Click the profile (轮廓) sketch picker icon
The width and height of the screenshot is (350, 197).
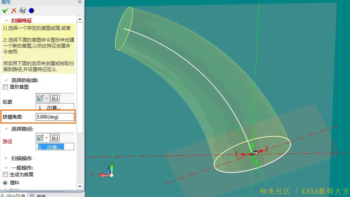pos(55,98)
